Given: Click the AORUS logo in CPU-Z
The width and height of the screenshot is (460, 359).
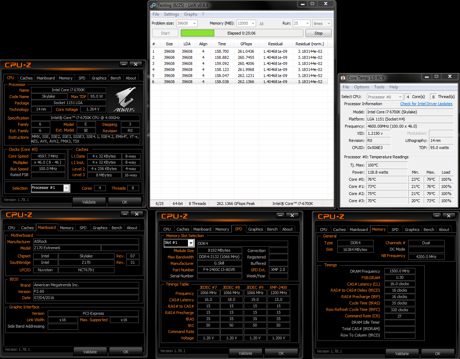Looking at the screenshot, I should (124, 100).
